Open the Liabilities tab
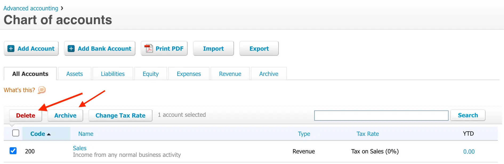This screenshot has width=504, height=164. point(113,74)
